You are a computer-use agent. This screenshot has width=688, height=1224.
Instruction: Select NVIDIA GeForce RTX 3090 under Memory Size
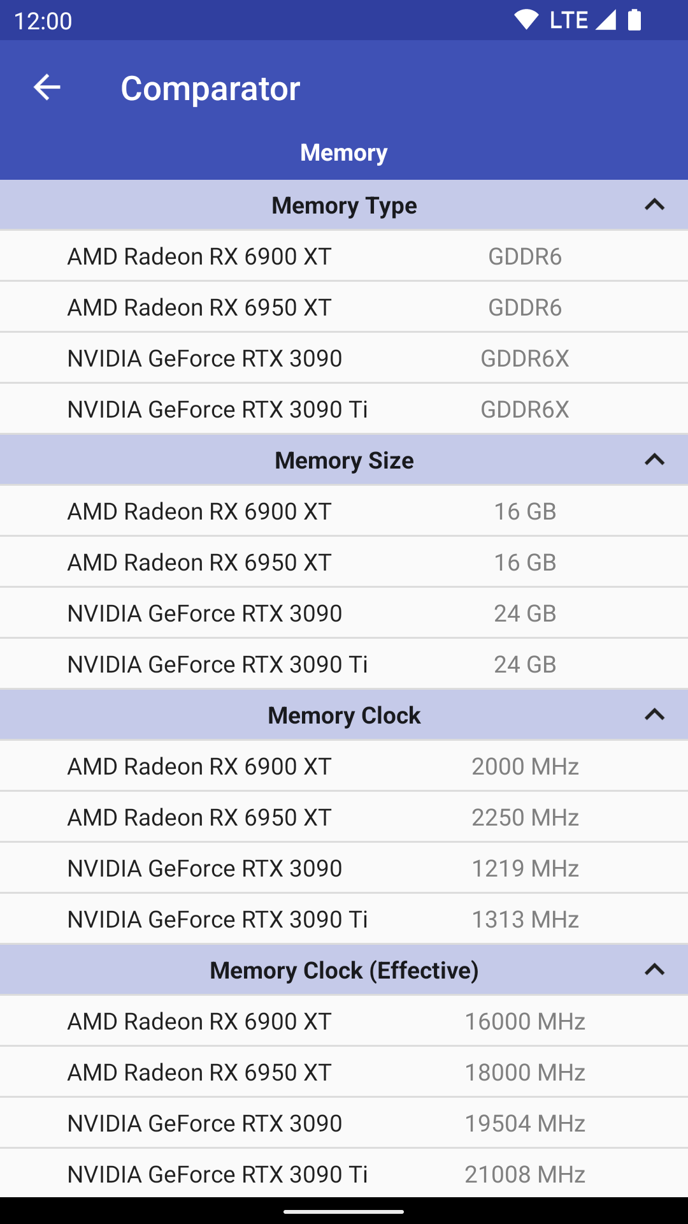tap(205, 613)
